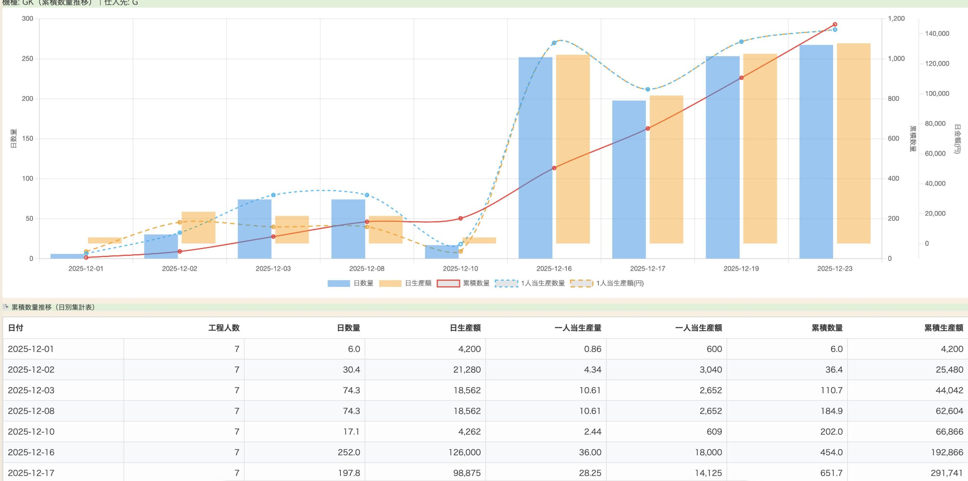968x481 pixels.
Task: Sort by the 日付 column header
Action: 16,328
